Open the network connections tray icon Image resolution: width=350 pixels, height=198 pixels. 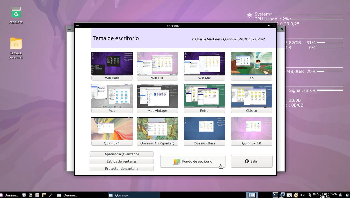282,195
